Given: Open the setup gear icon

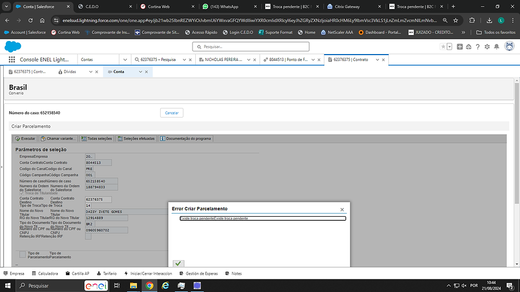Looking at the screenshot, I should click(487, 47).
